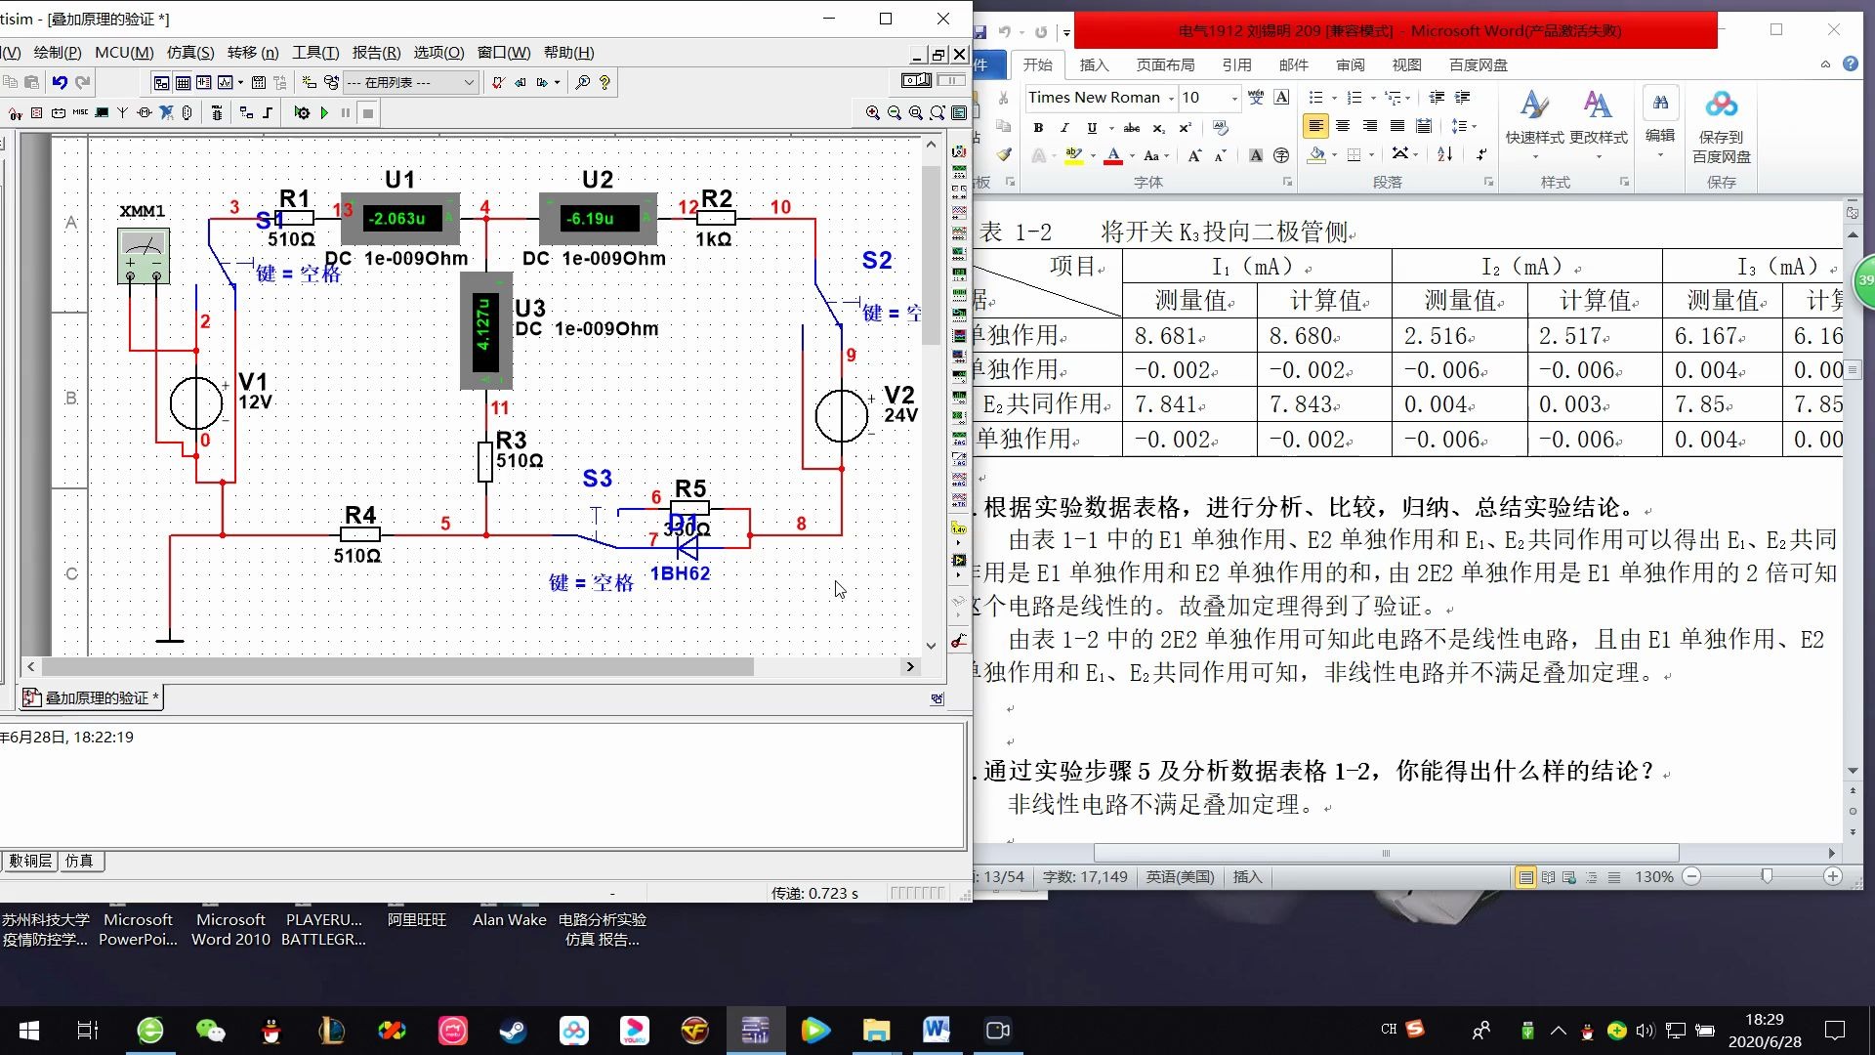
Task: Click 保存到百度网盘 save button
Action: tap(1722, 126)
